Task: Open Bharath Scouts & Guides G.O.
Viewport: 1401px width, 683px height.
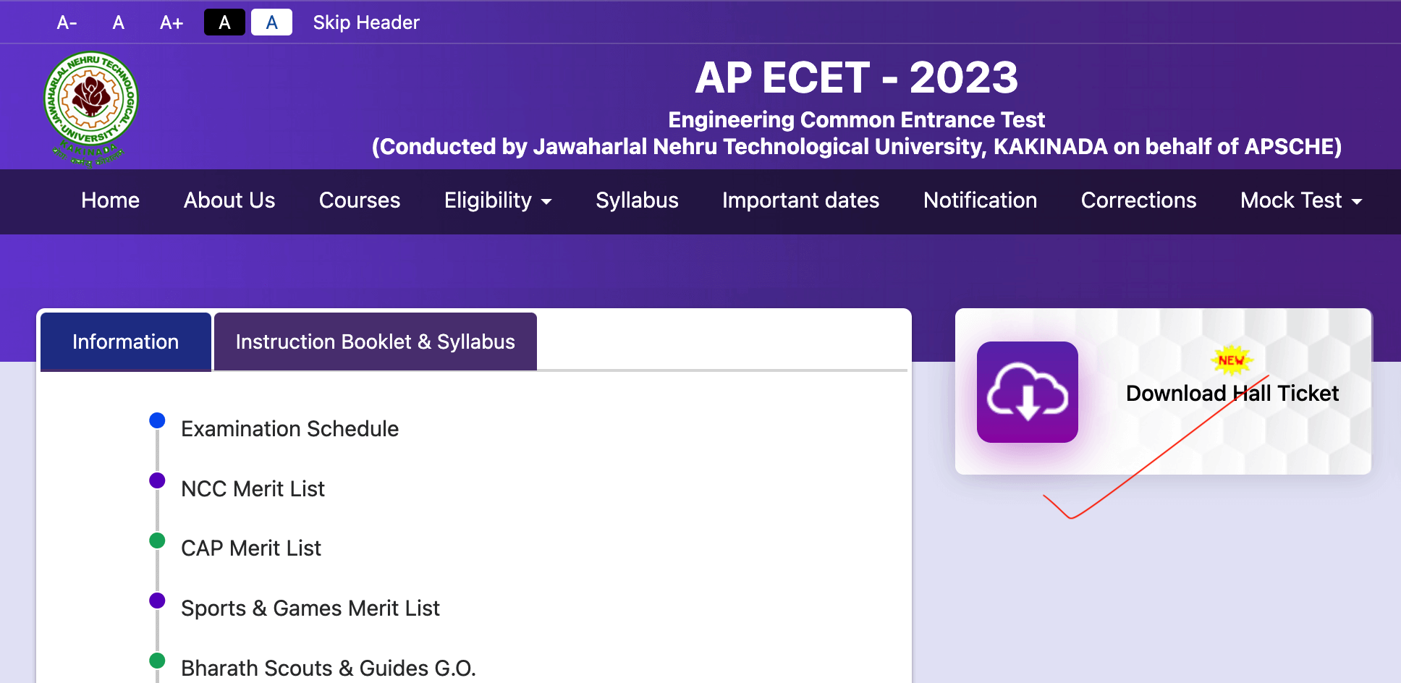Action: [328, 668]
